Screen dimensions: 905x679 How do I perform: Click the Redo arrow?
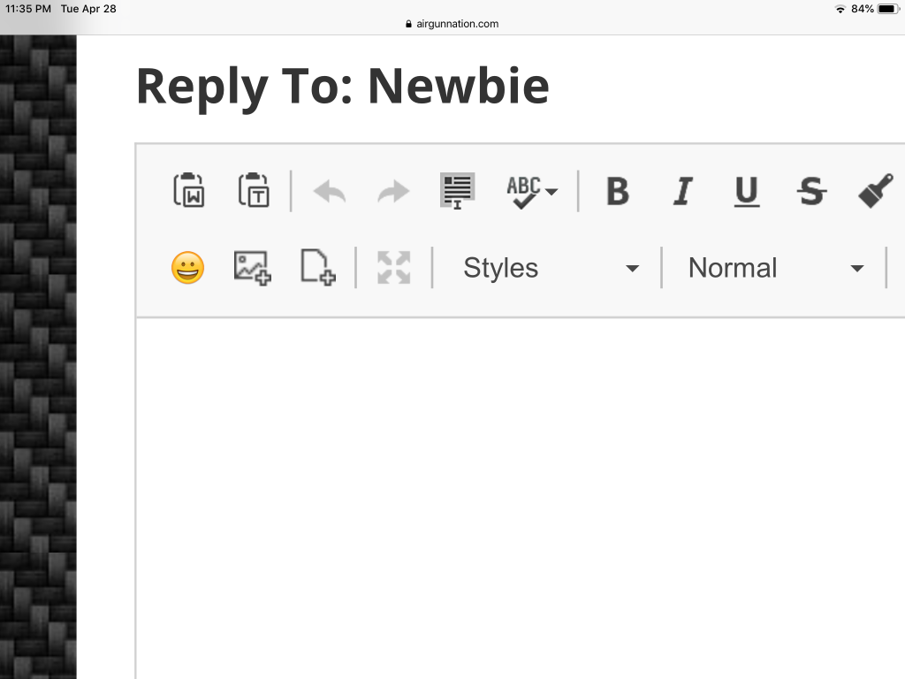pos(393,191)
